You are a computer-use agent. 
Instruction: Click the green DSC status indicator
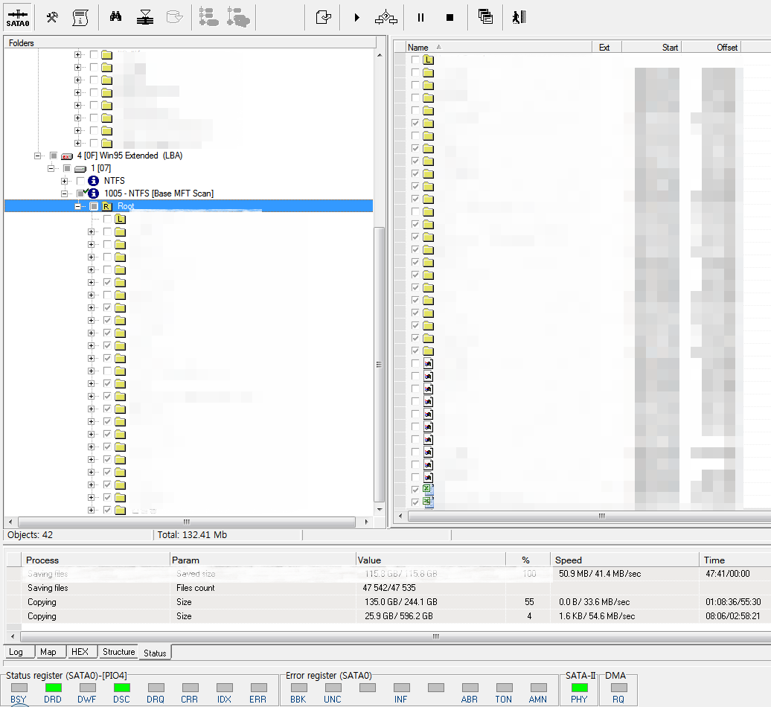(x=121, y=688)
